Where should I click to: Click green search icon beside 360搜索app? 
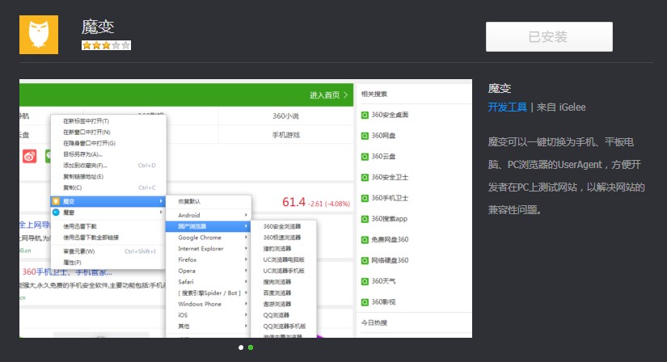(365, 219)
